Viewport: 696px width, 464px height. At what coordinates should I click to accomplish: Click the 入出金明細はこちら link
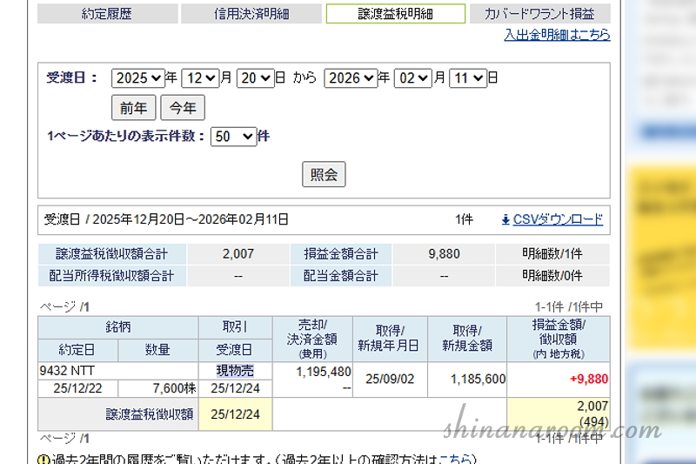557,35
